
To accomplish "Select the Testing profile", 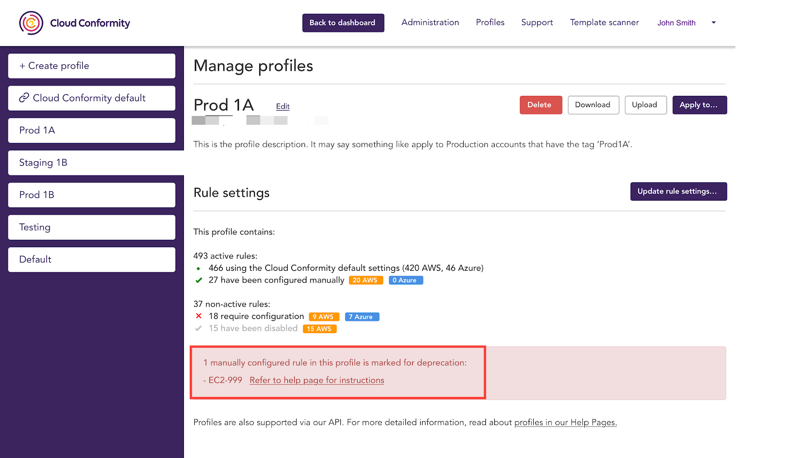I will pyautogui.click(x=91, y=227).
